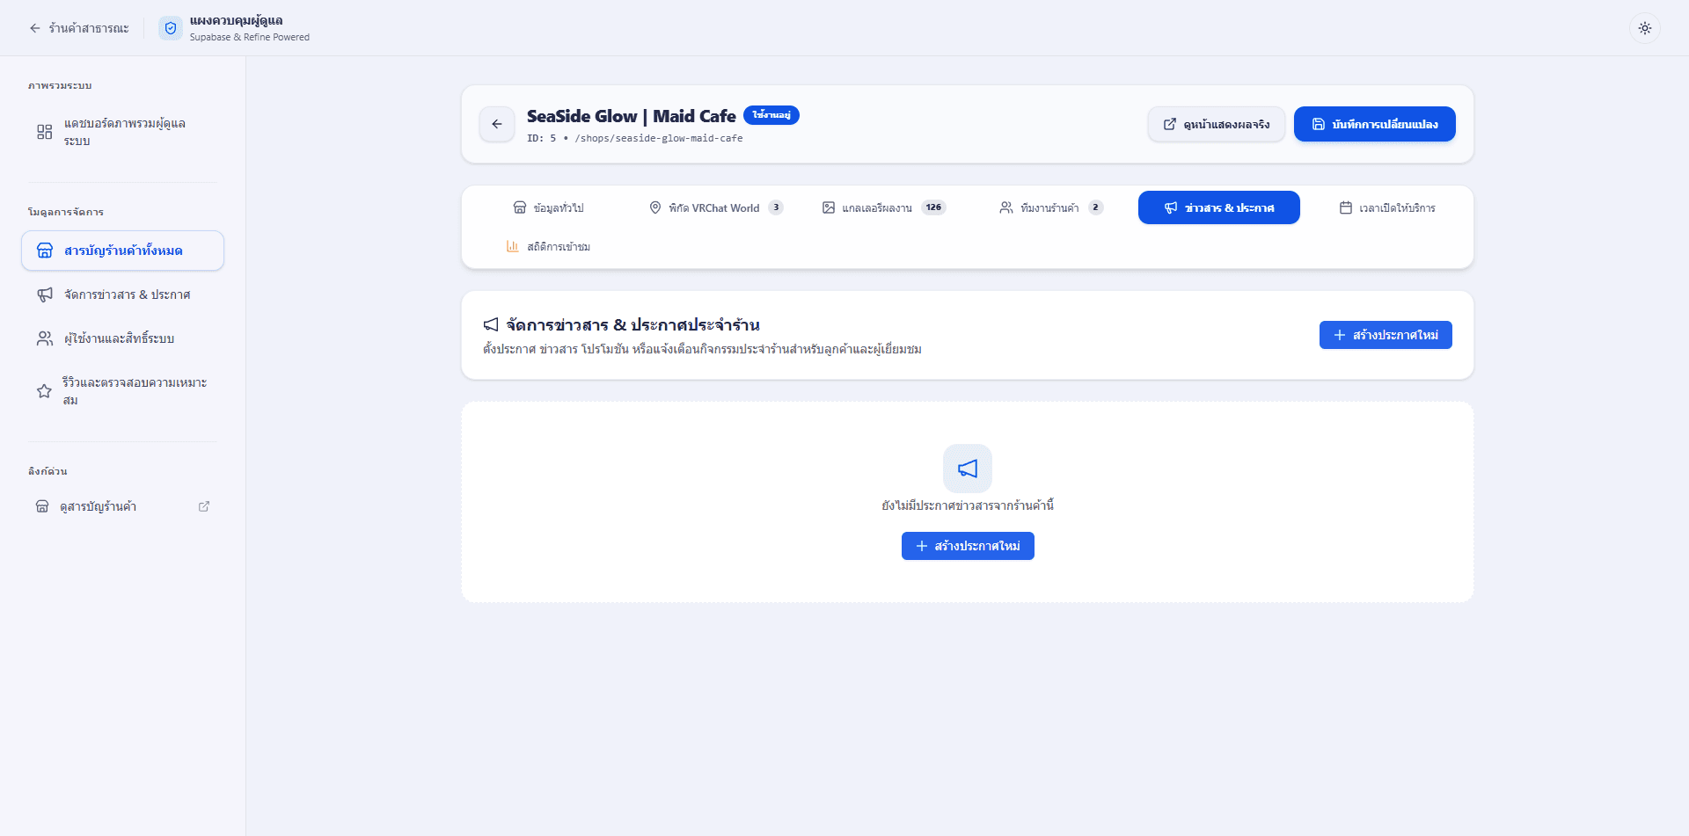The height and width of the screenshot is (836, 1689).
Task: Open the external link icon beside ดูสารบัญร้านค้า
Action: (204, 506)
